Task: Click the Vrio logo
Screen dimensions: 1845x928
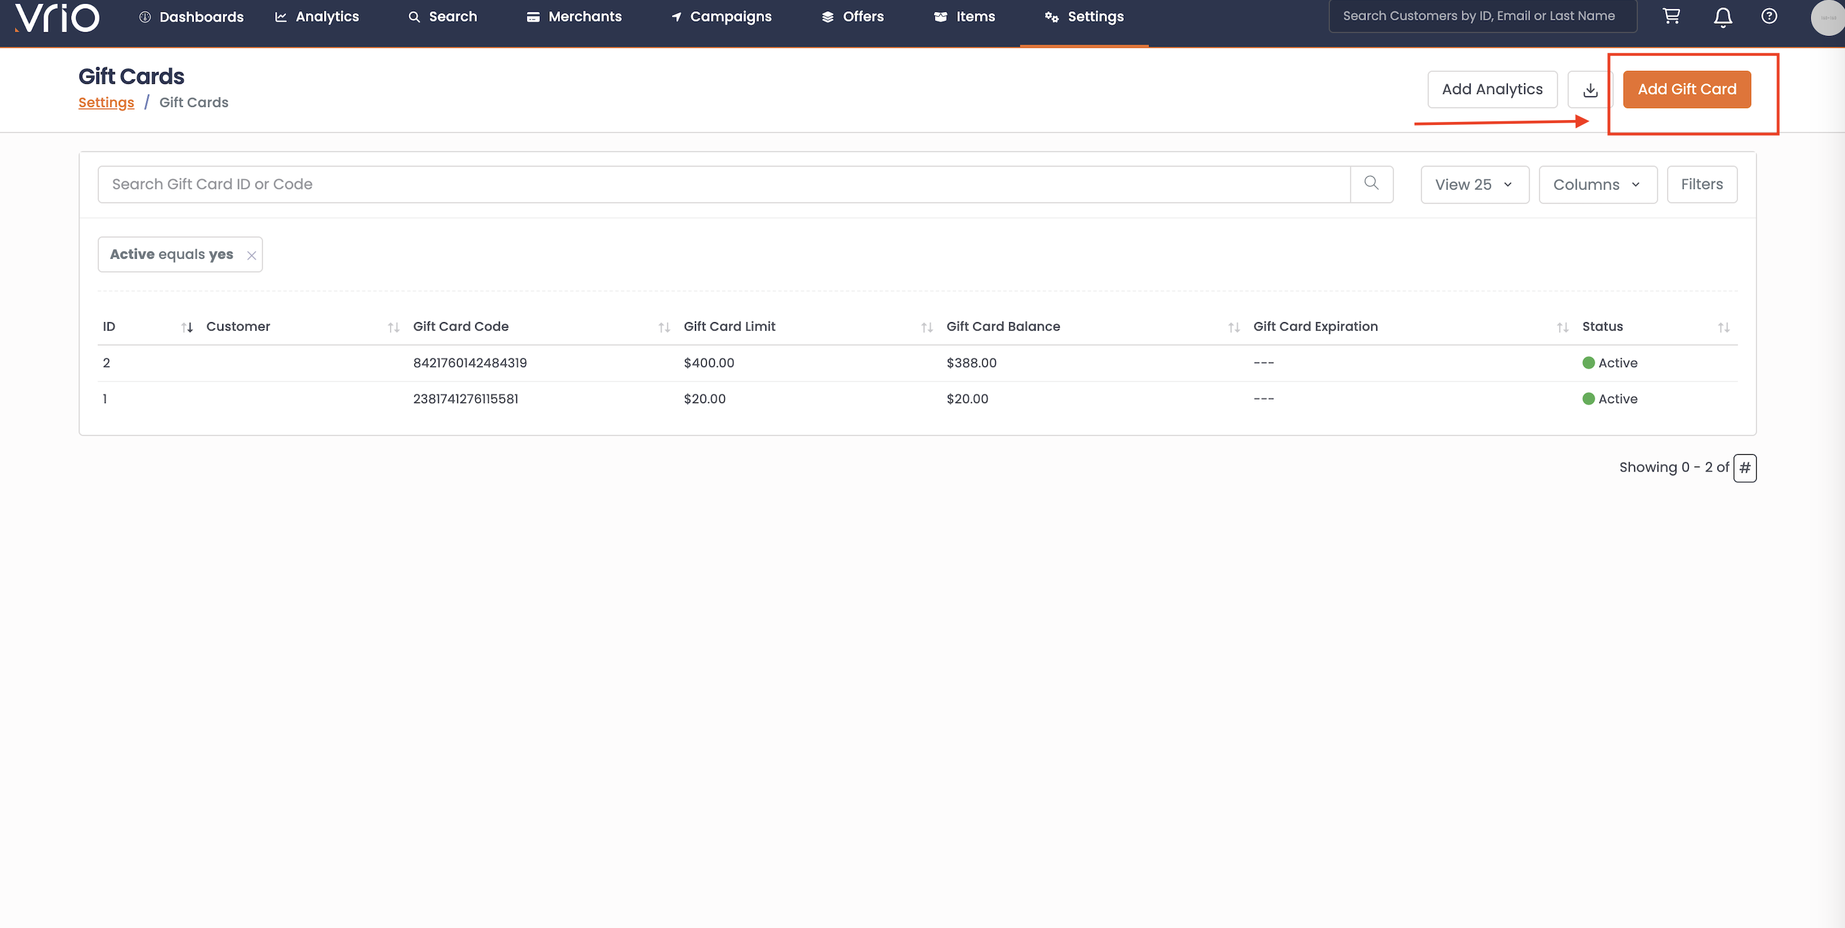Action: pyautogui.click(x=57, y=17)
